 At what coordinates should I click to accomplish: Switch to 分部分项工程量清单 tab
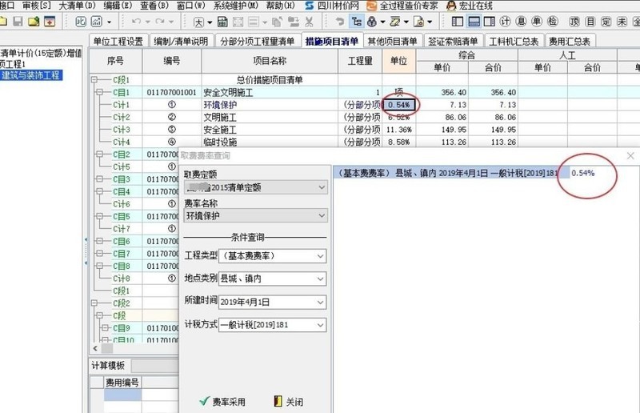click(257, 42)
